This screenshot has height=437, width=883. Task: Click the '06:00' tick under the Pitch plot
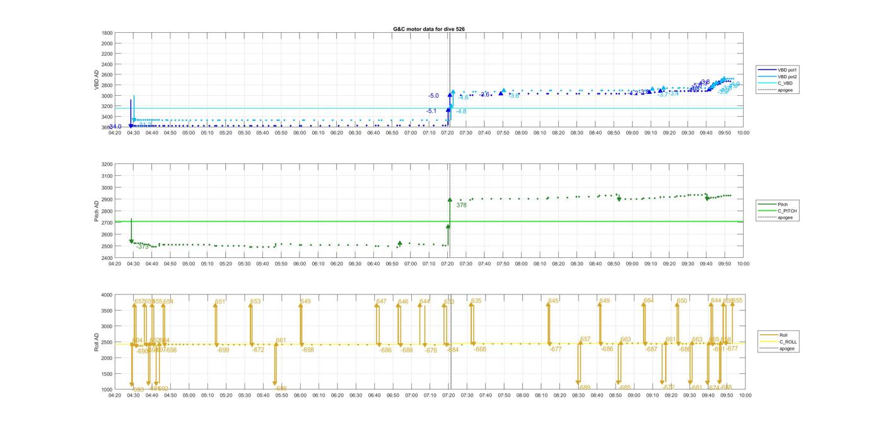coord(300,264)
